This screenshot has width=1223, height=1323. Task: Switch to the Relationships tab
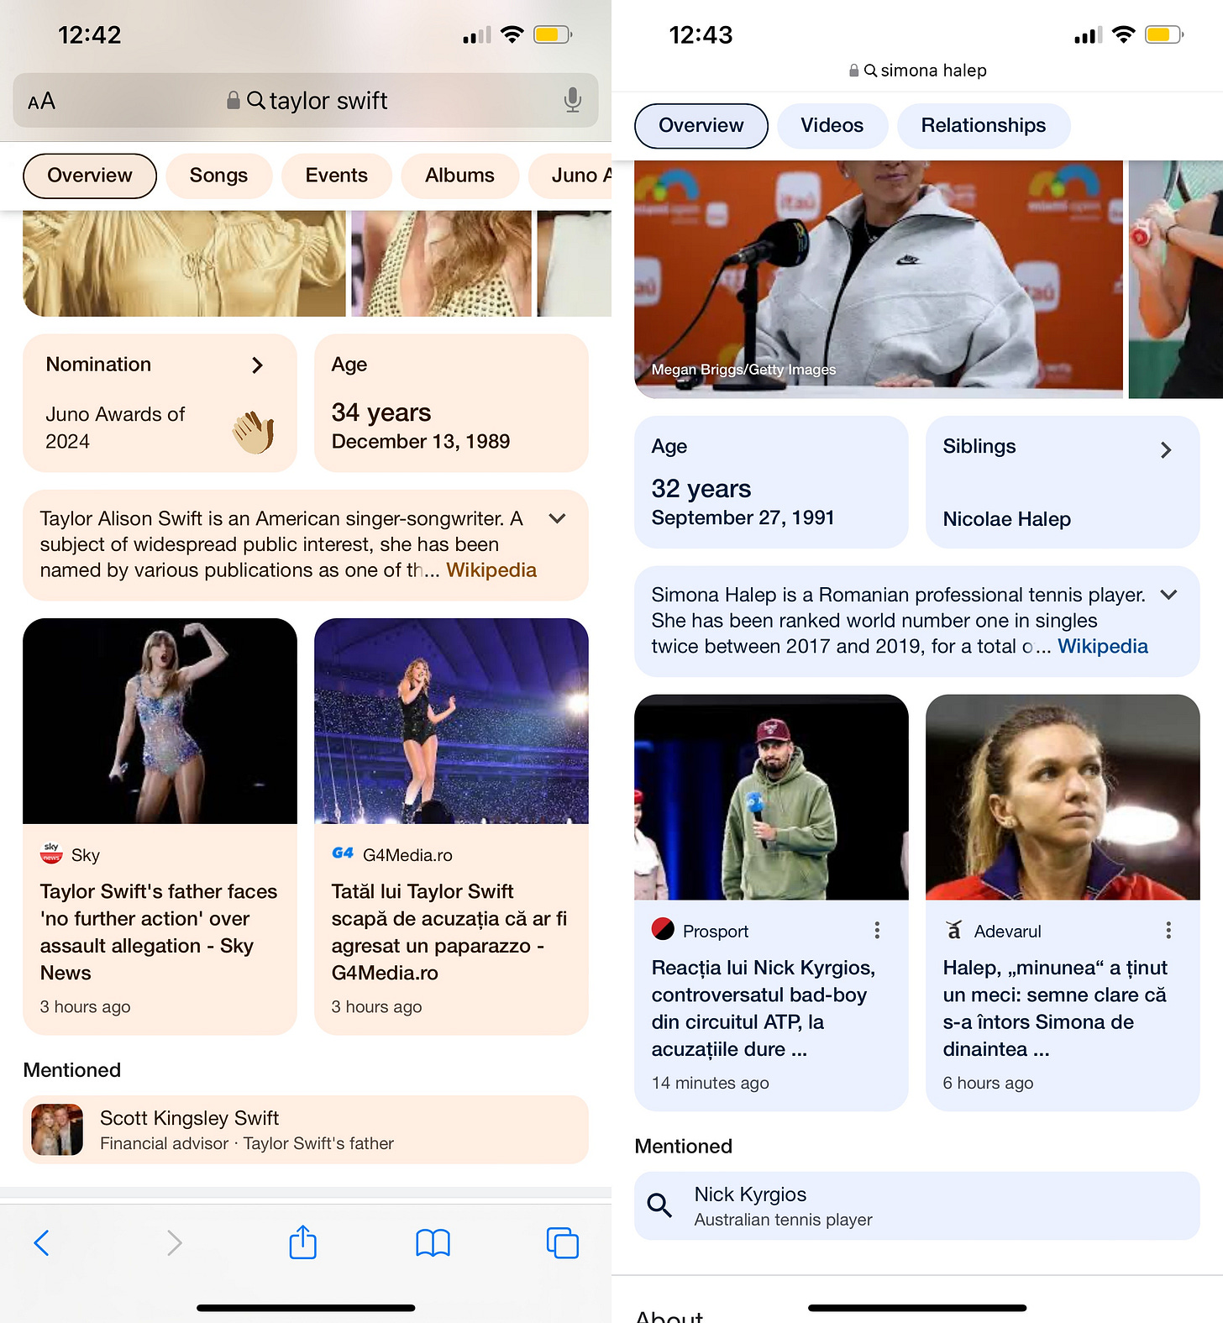point(984,126)
